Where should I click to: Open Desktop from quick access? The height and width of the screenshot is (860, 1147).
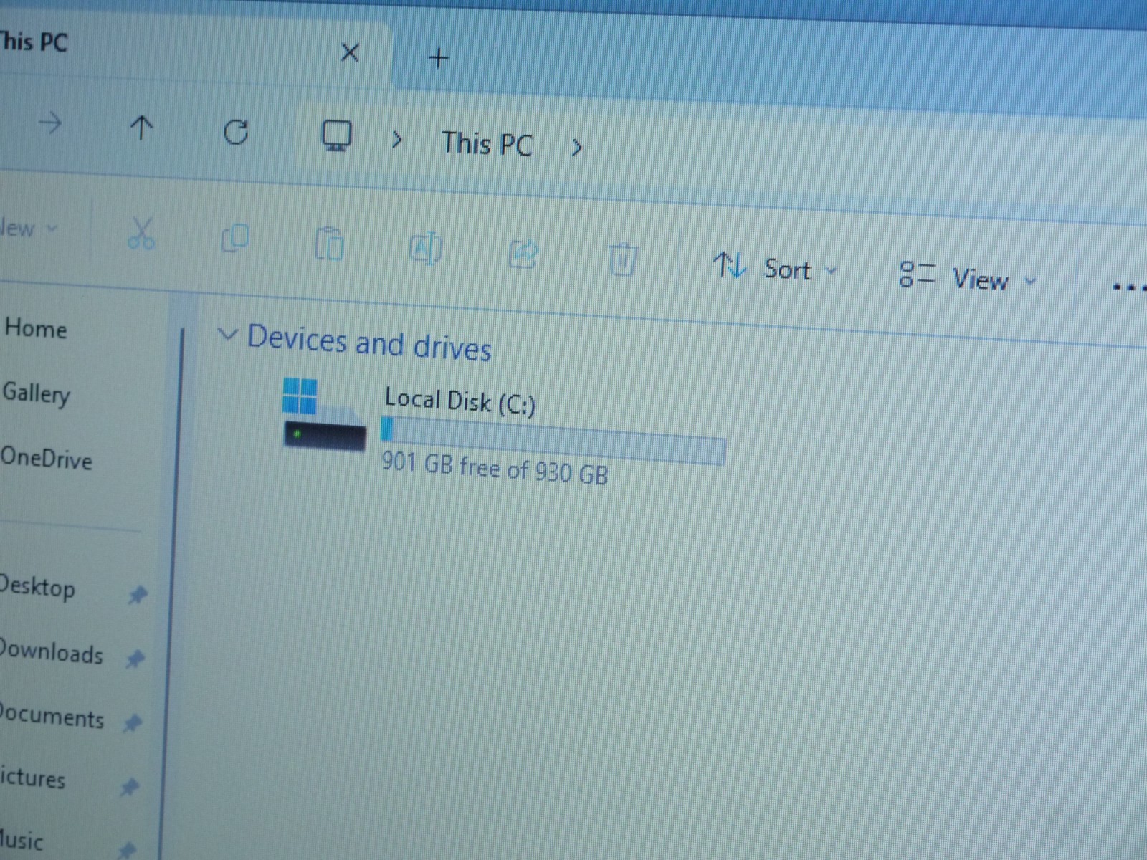[37, 588]
